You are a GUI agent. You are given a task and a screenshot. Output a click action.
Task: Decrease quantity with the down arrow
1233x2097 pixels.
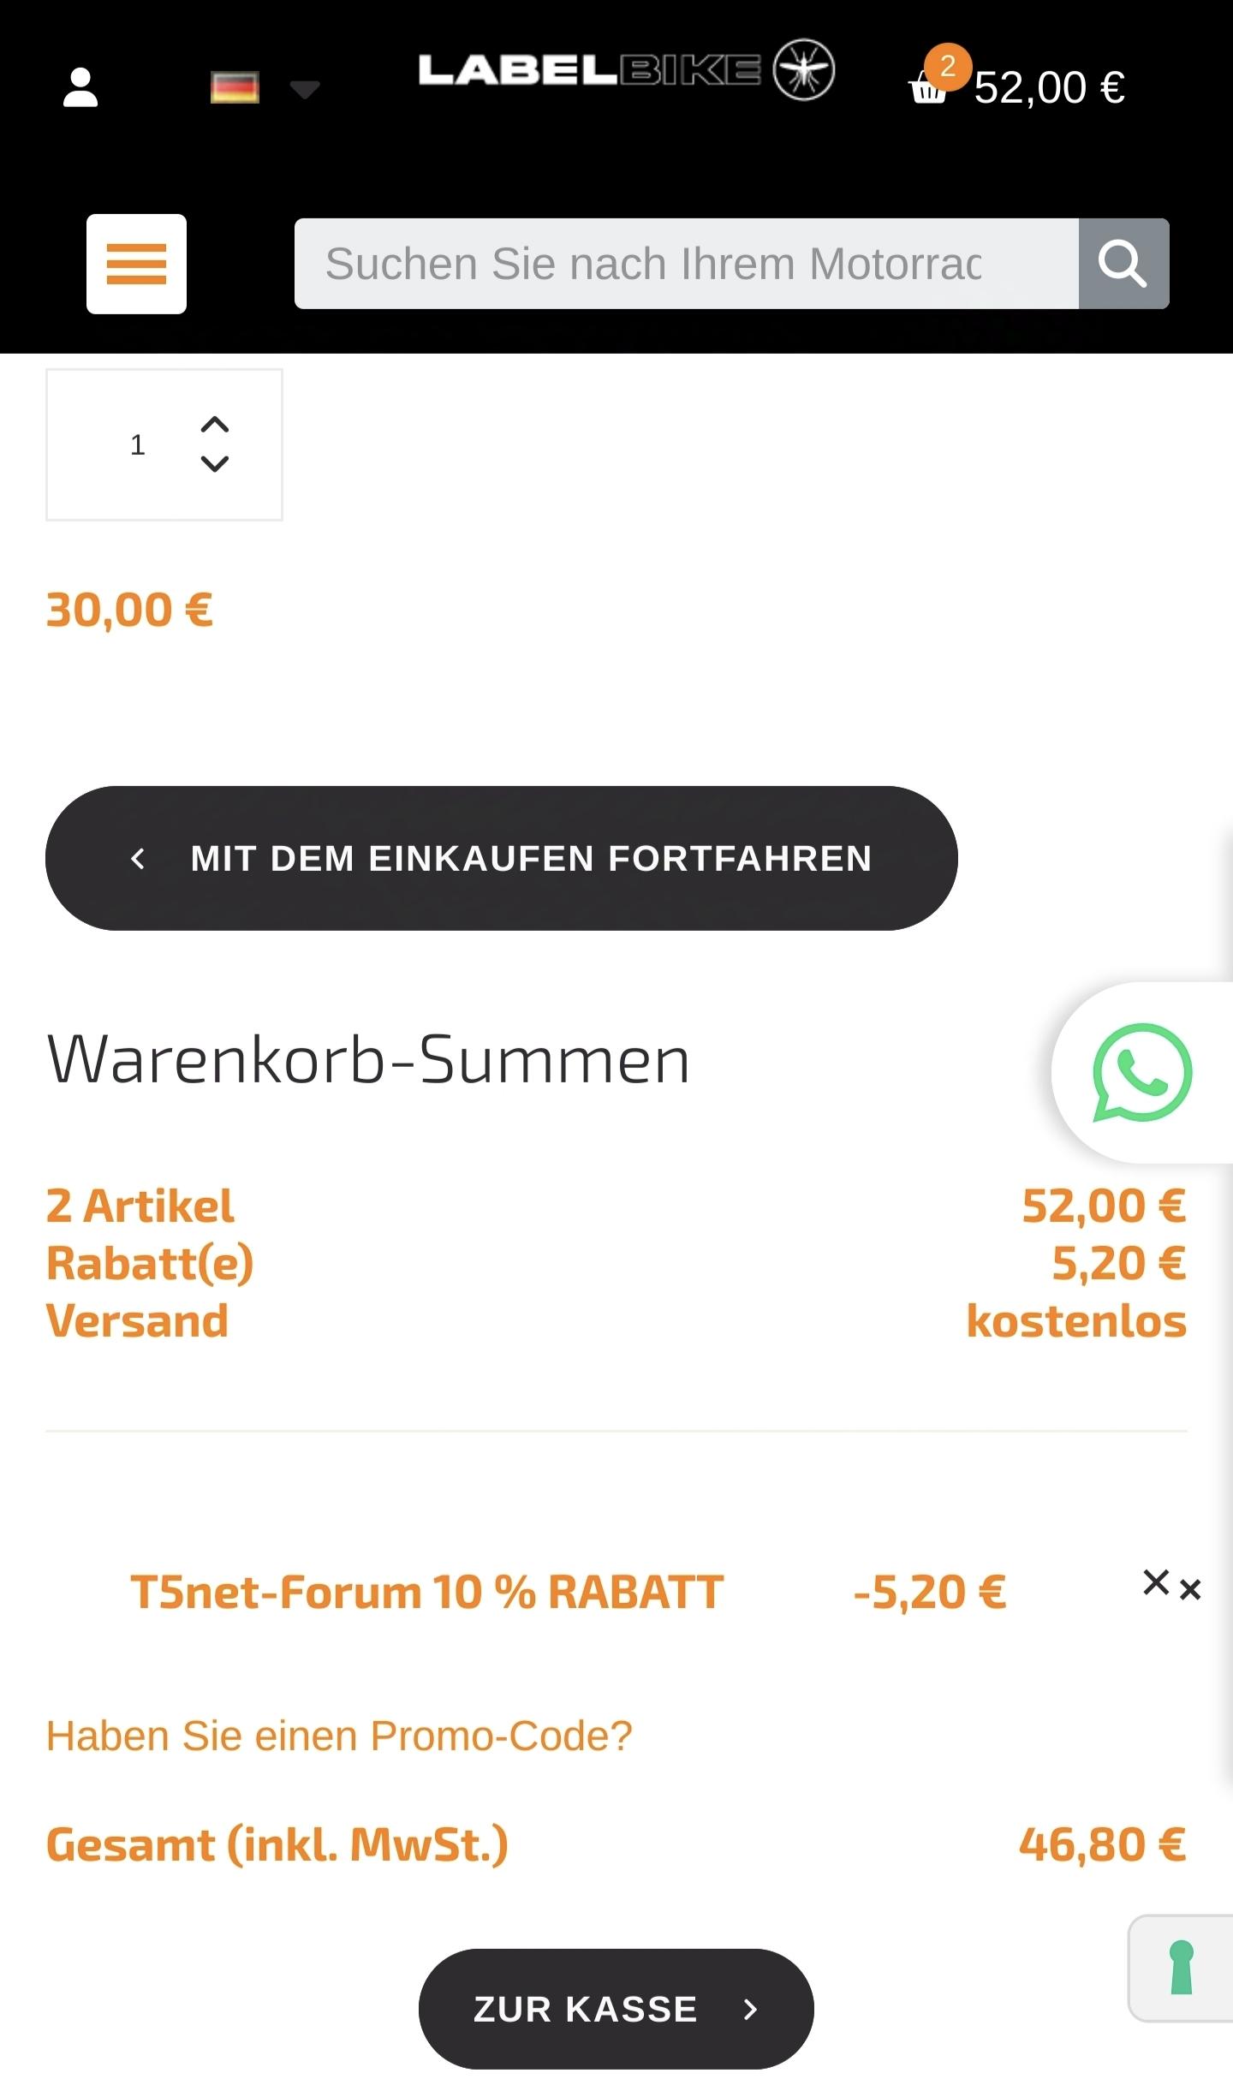tap(214, 464)
